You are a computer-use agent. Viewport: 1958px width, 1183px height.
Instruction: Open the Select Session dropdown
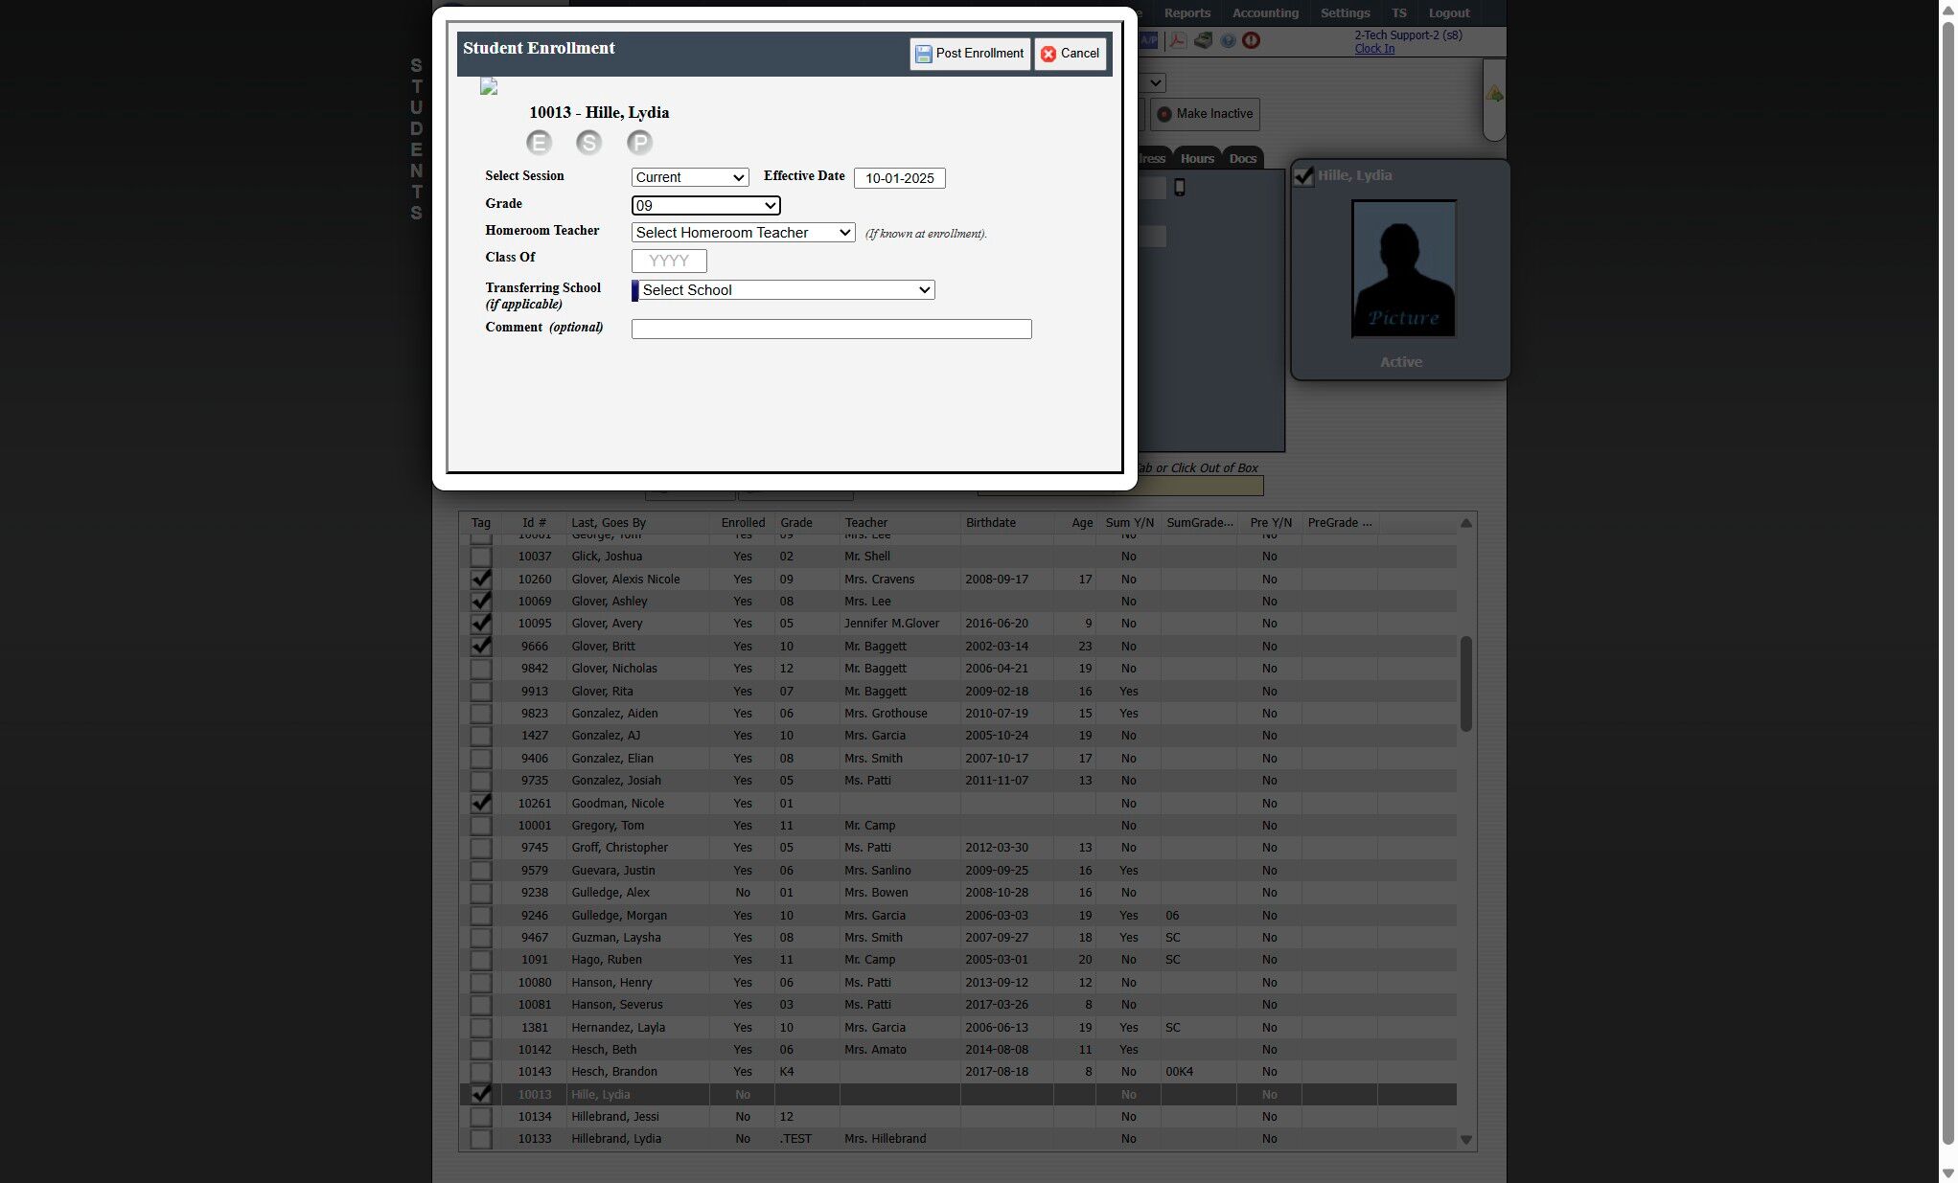coord(689,177)
